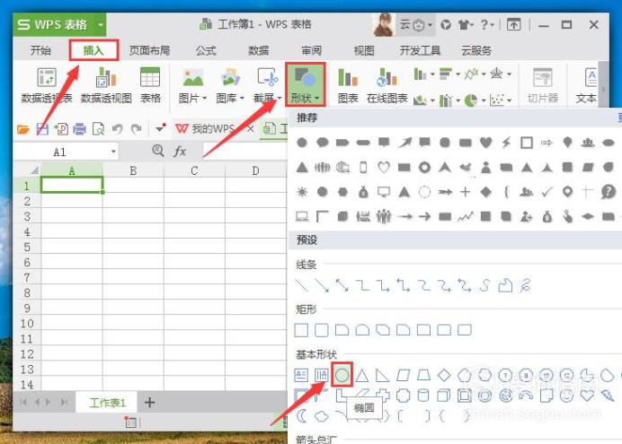This screenshot has height=444, width=622.
Task: Select the 数据 ribbon tab
Action: click(259, 50)
